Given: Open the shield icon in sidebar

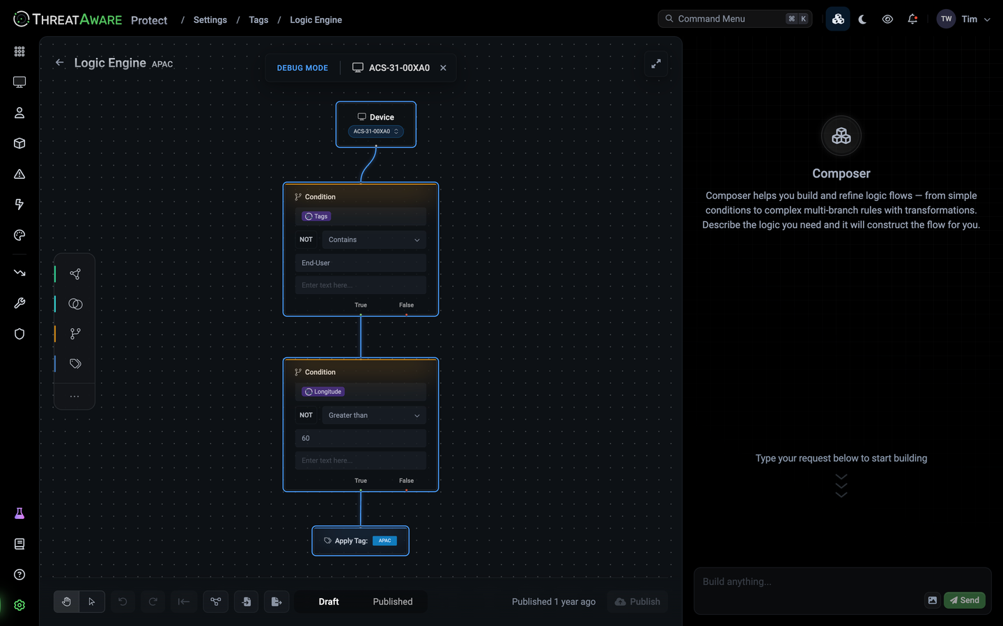Looking at the screenshot, I should [20, 334].
